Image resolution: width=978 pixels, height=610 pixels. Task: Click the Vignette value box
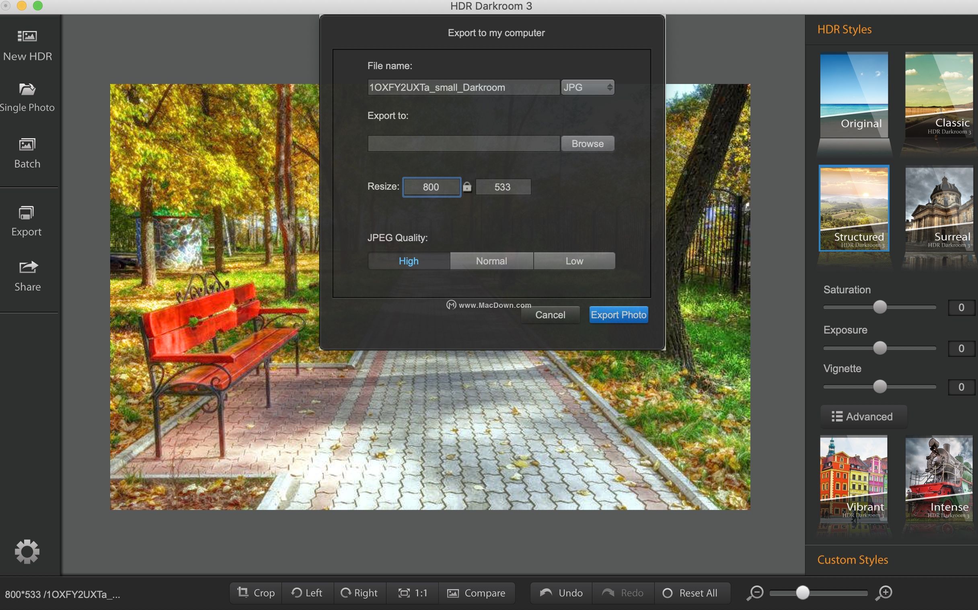[x=962, y=387]
